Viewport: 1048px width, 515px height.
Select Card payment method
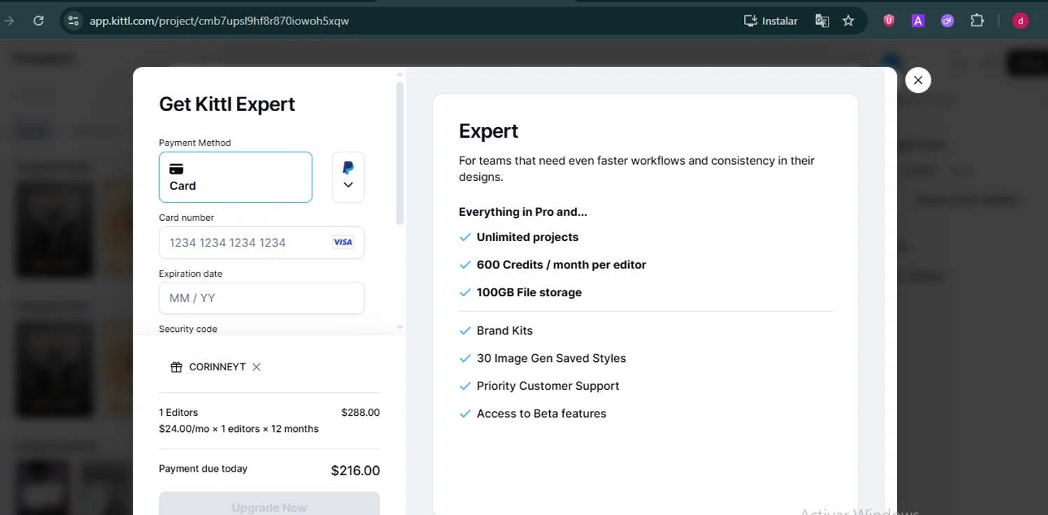235,177
